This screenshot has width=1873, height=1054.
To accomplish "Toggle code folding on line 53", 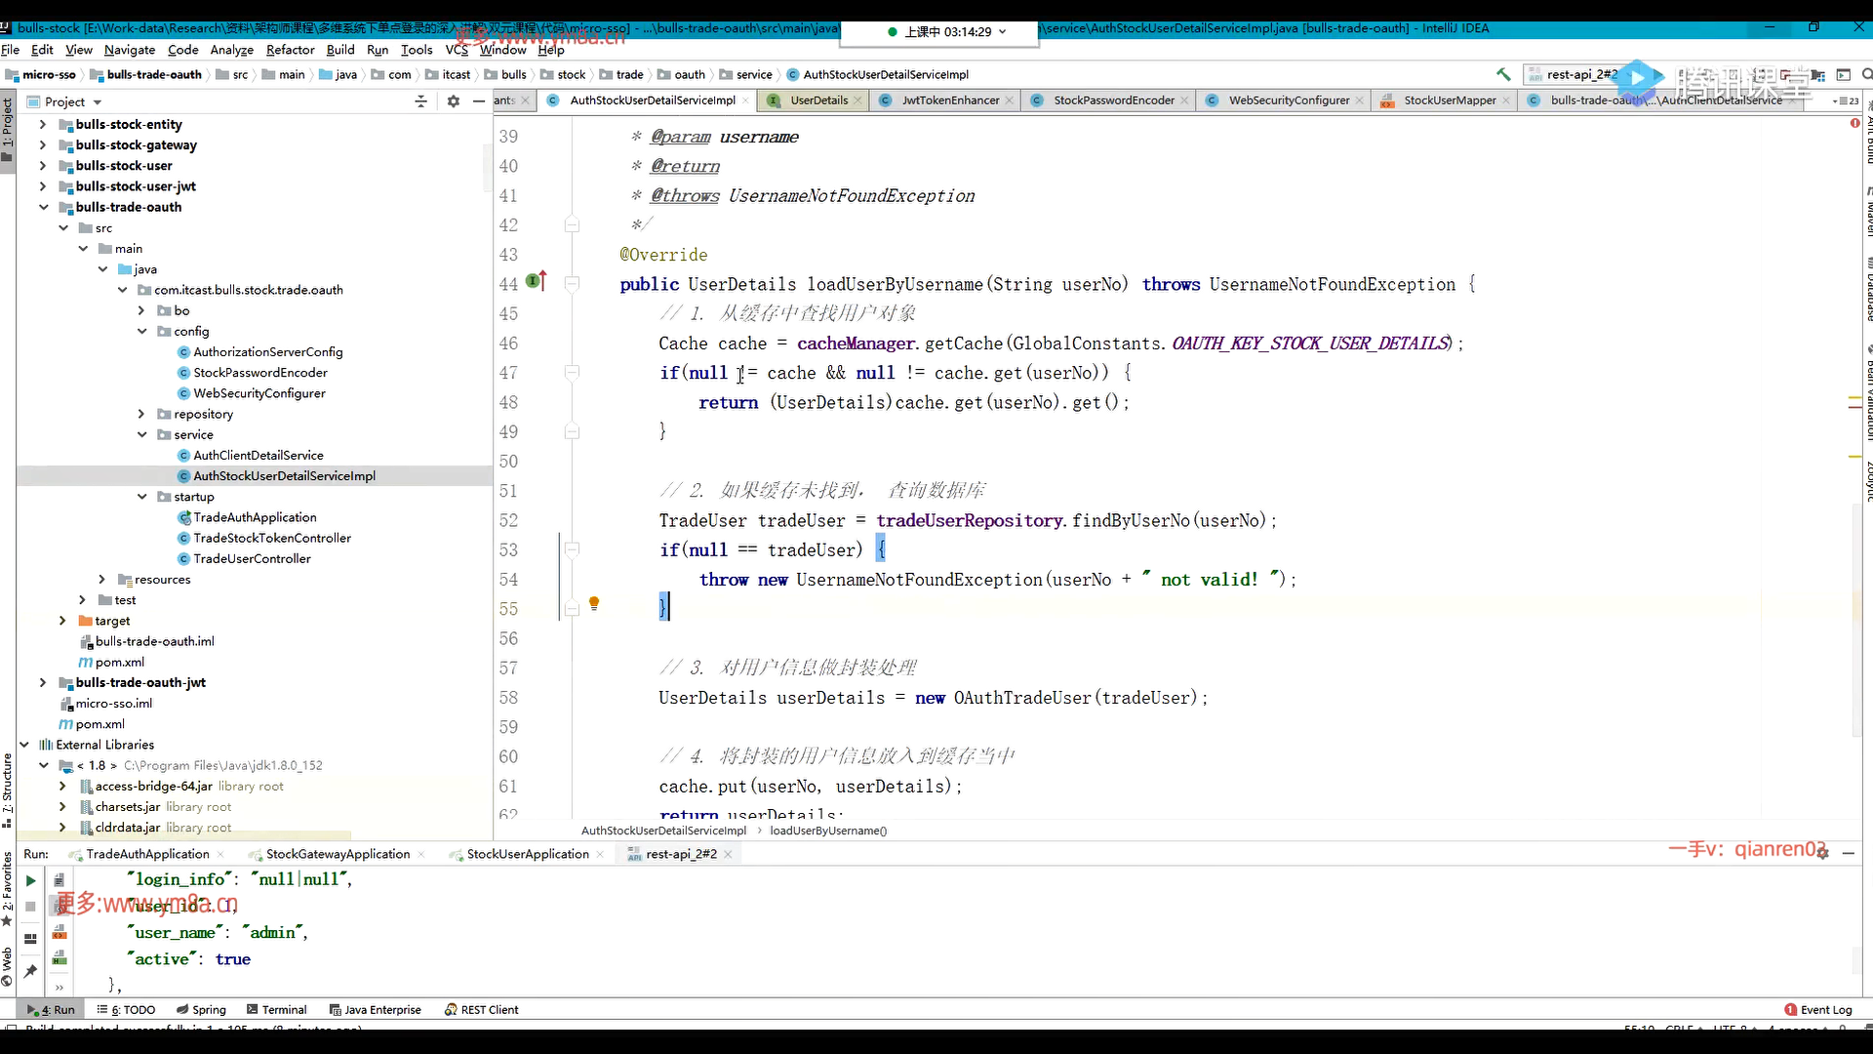I will tap(573, 549).
